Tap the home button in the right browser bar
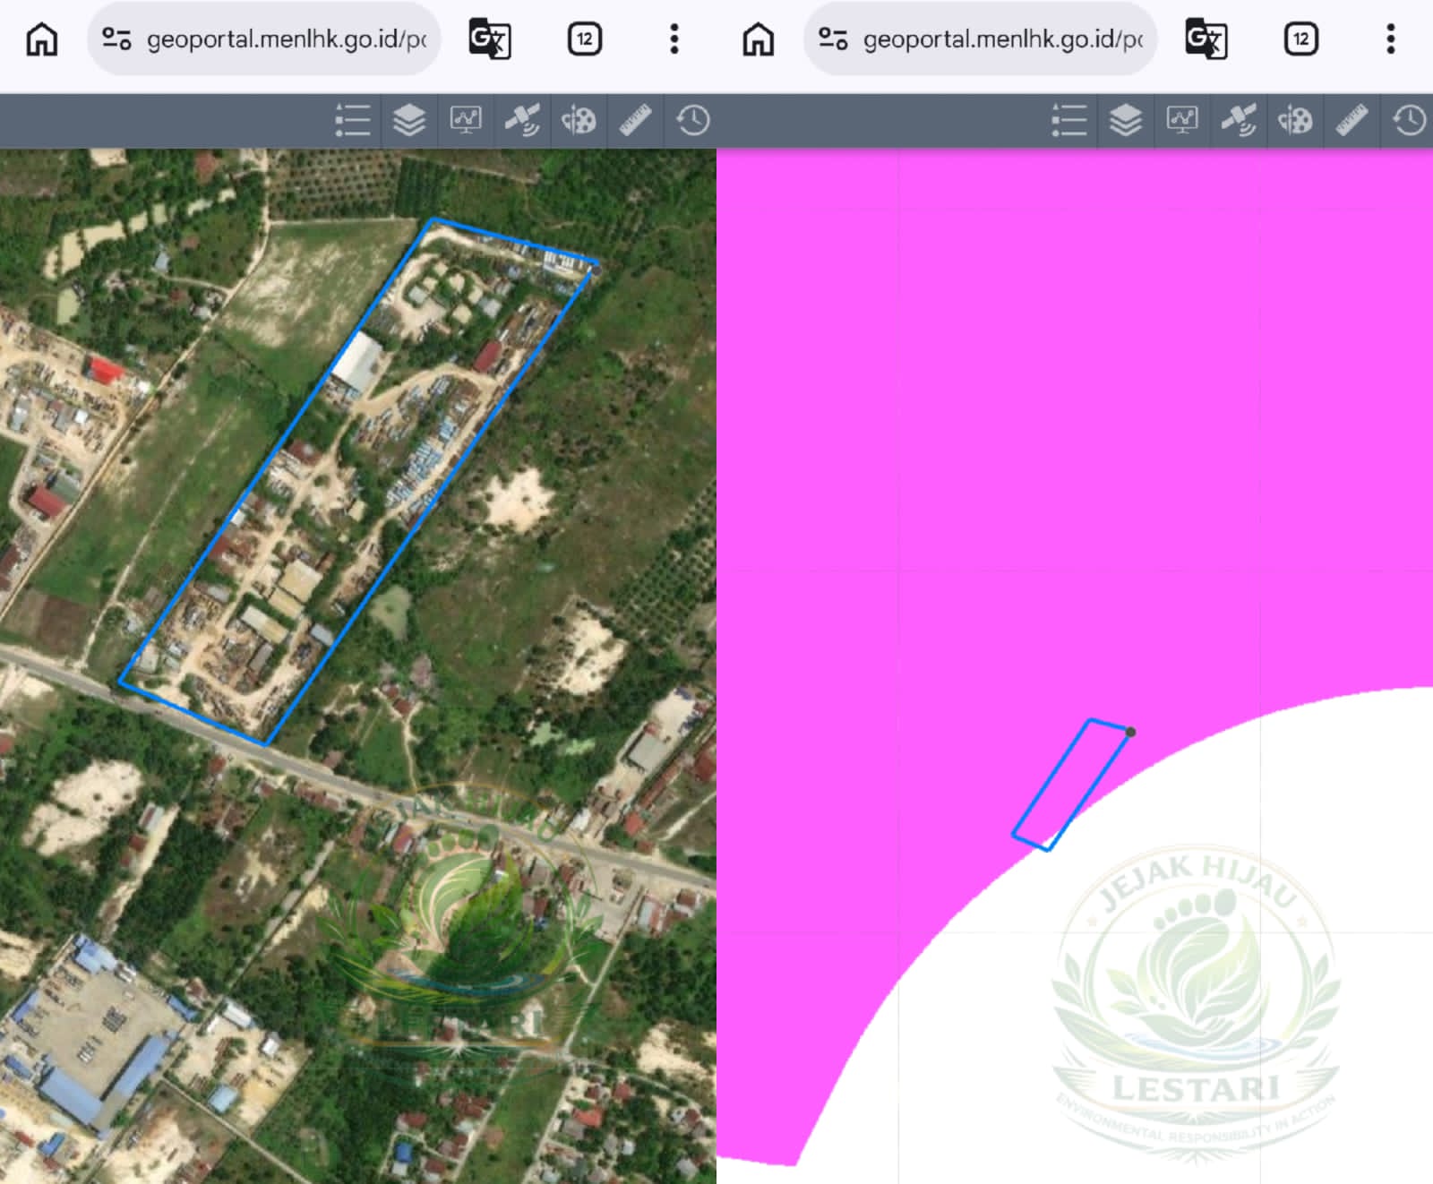Screen dimensions: 1433x1184 tap(758, 39)
